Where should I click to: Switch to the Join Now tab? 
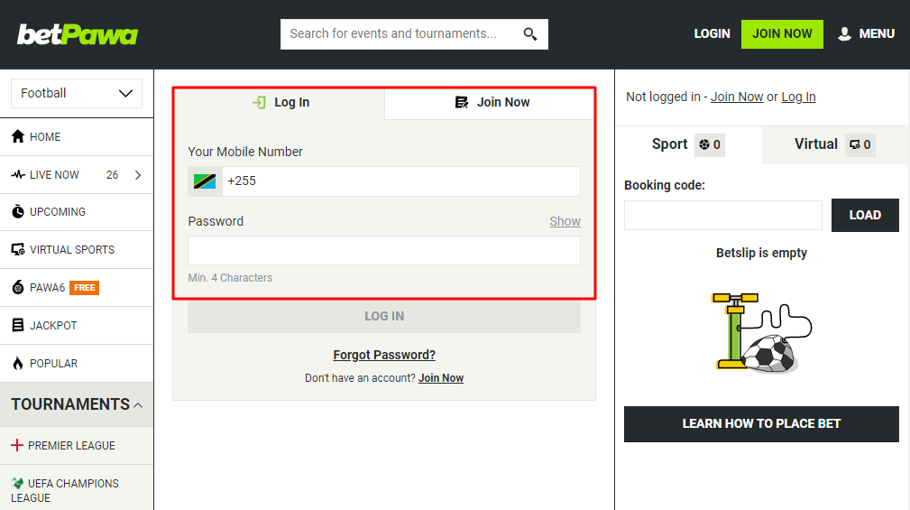pyautogui.click(x=490, y=104)
